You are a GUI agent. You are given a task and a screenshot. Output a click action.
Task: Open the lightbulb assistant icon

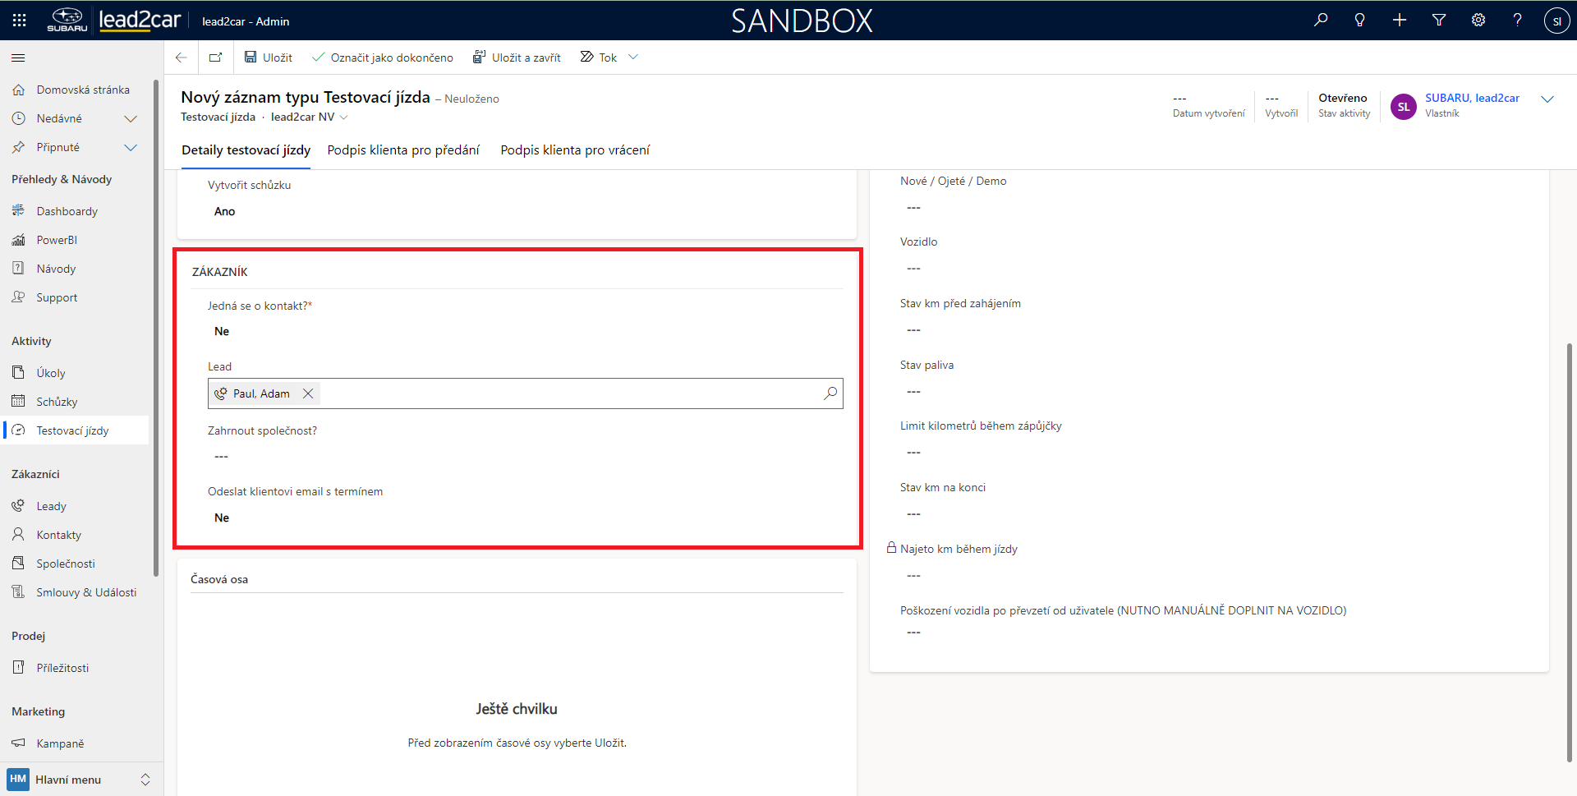coord(1360,21)
